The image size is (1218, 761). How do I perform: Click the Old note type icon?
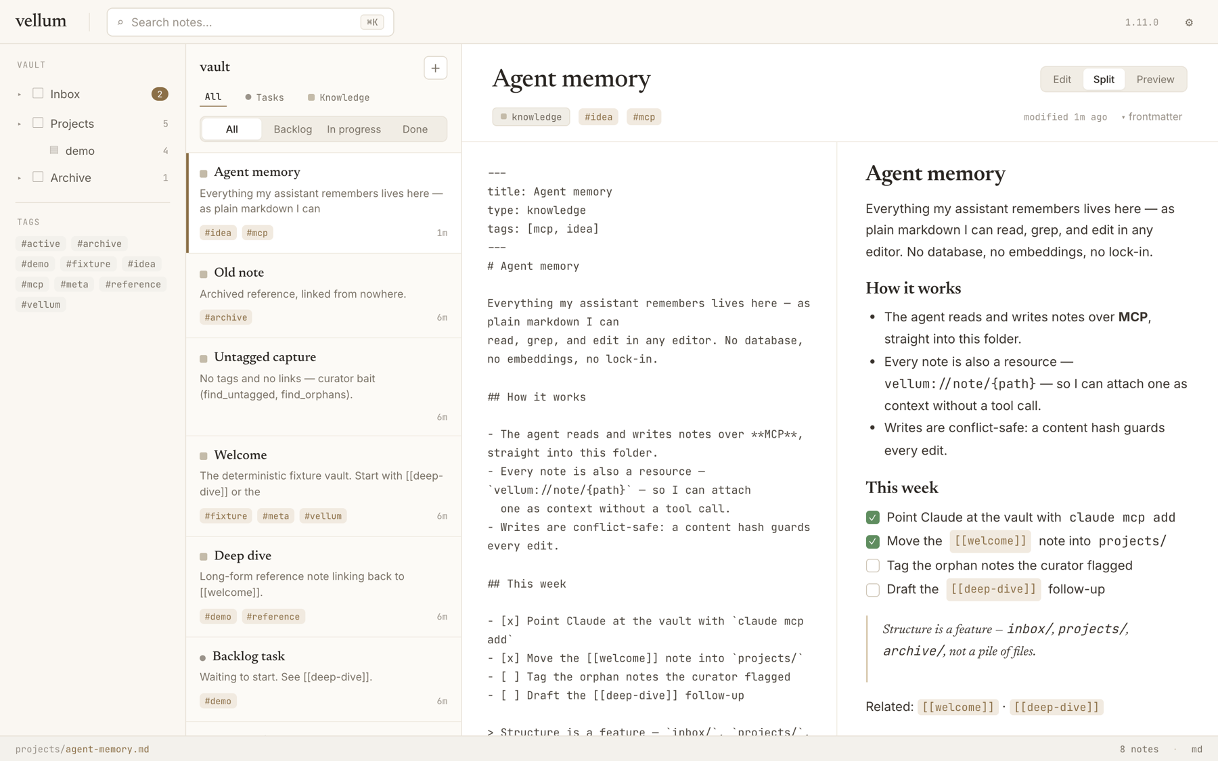click(x=204, y=274)
